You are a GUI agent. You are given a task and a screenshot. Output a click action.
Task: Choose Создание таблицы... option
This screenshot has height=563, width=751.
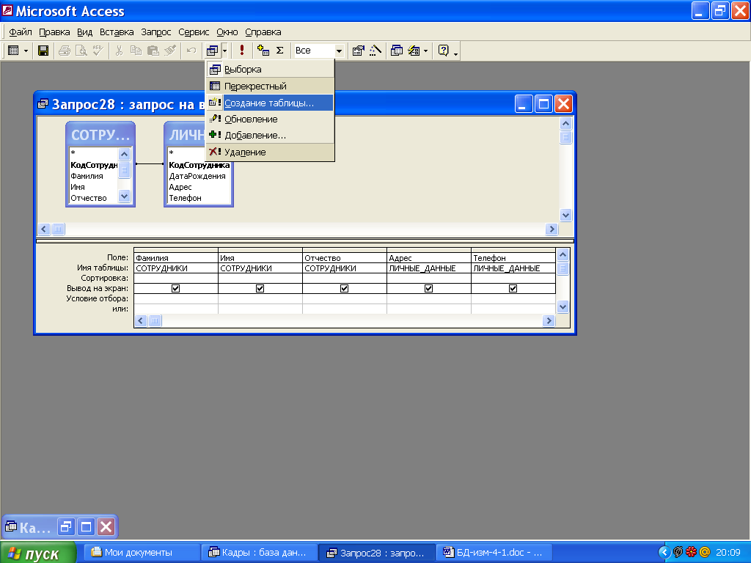[270, 103]
